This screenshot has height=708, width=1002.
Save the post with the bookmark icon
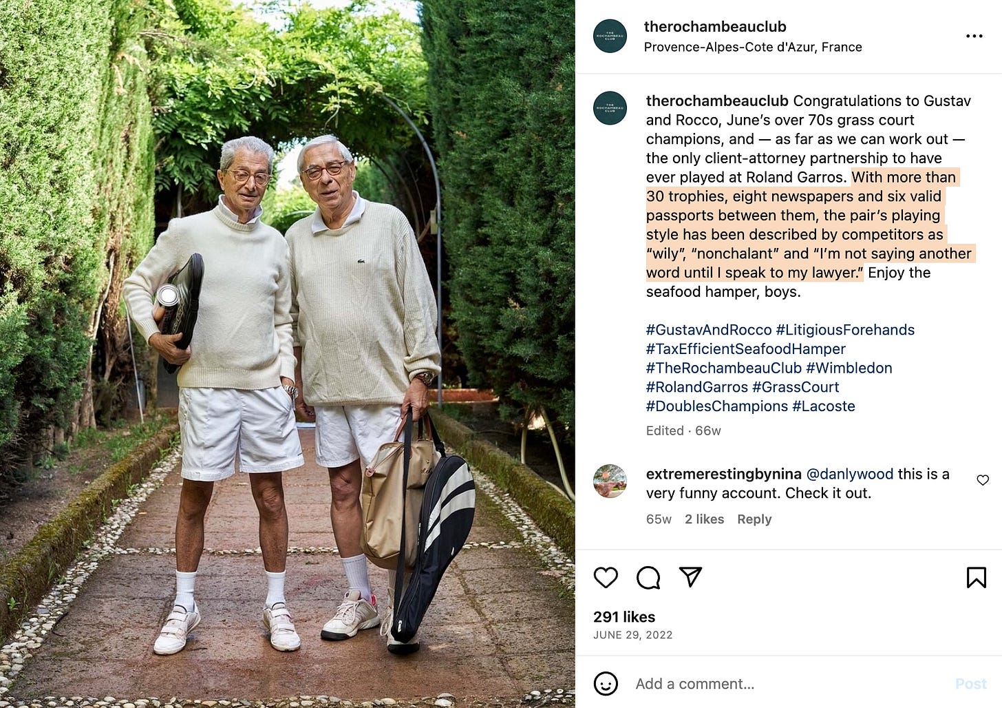pos(976,577)
